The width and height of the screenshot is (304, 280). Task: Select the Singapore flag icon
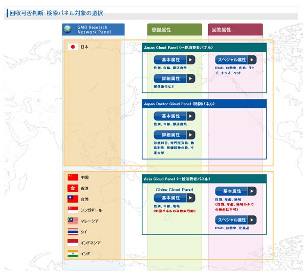(x=73, y=210)
